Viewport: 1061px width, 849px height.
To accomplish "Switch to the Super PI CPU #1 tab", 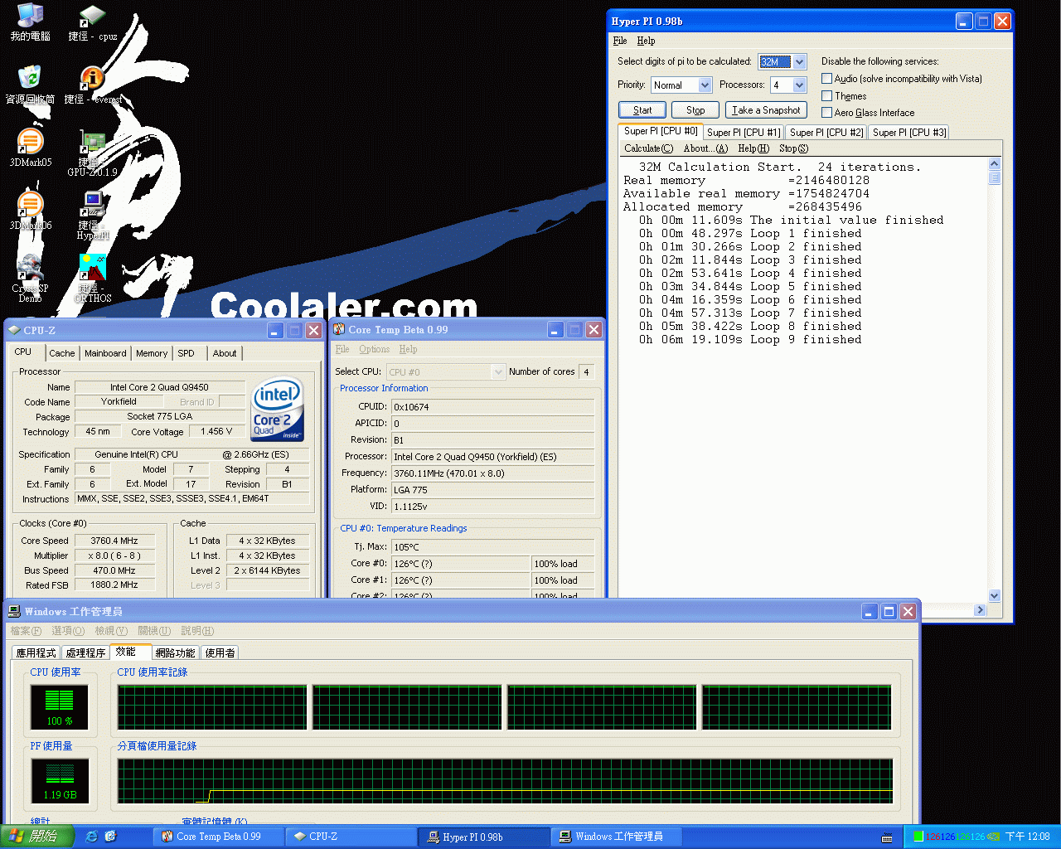I will [x=744, y=133].
